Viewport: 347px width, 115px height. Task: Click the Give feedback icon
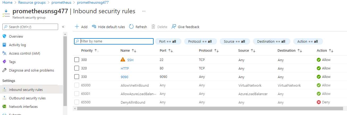click(174, 27)
